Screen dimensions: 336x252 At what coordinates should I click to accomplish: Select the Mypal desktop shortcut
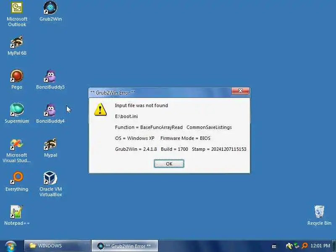point(50,148)
